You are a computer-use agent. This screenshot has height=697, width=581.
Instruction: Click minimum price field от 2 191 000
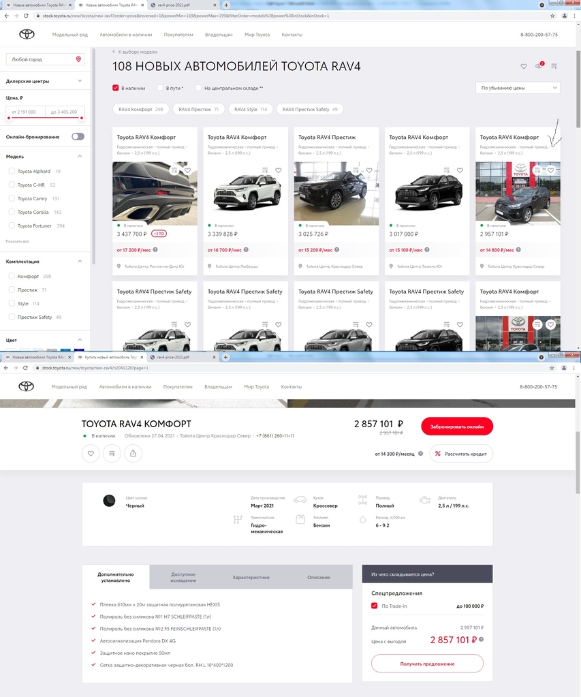[25, 112]
